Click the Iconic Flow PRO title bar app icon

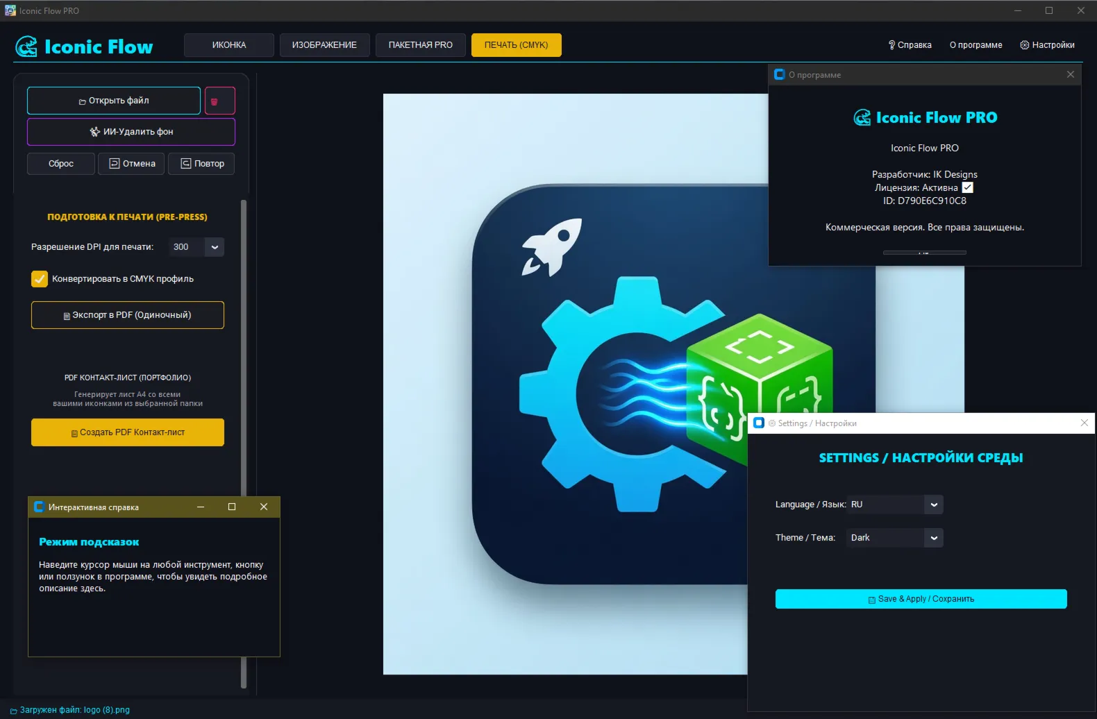tap(10, 10)
